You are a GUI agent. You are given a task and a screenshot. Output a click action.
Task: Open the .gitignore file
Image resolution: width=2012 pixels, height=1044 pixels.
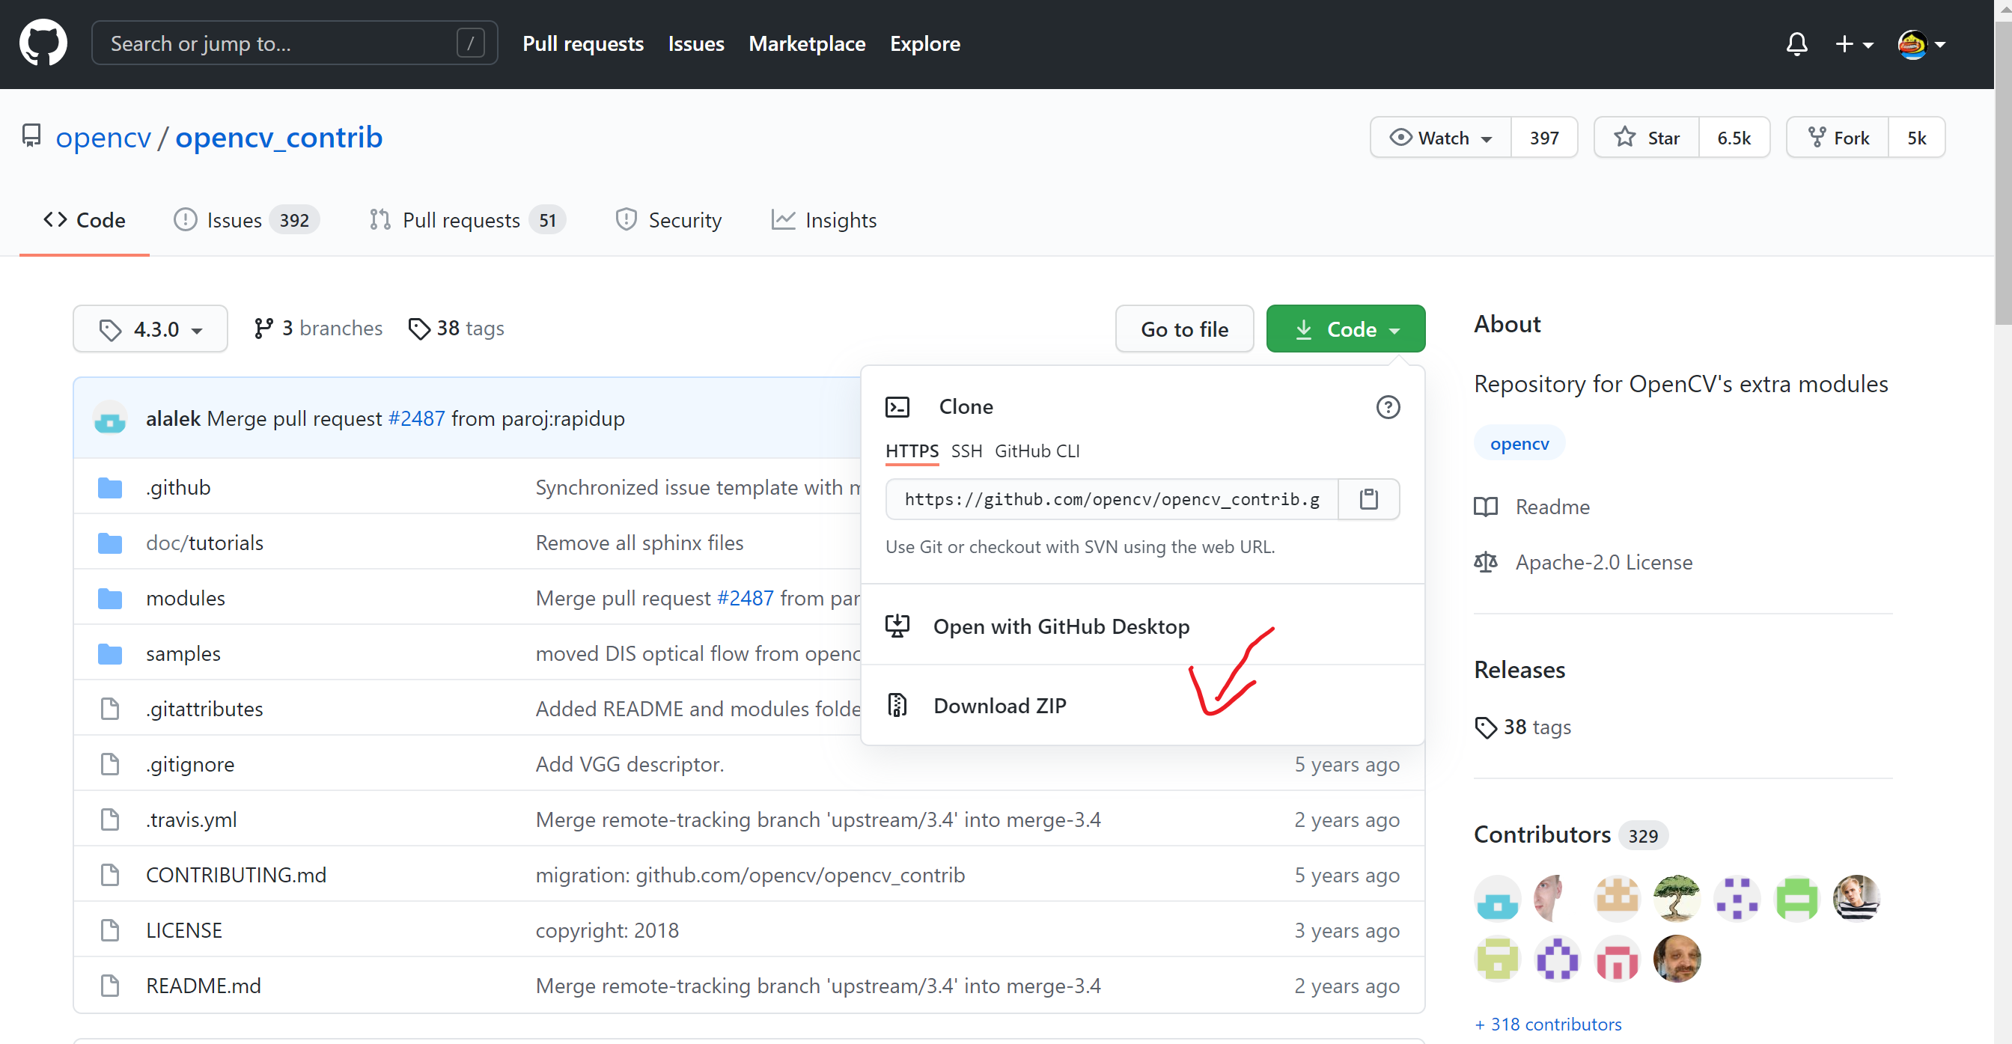(190, 766)
